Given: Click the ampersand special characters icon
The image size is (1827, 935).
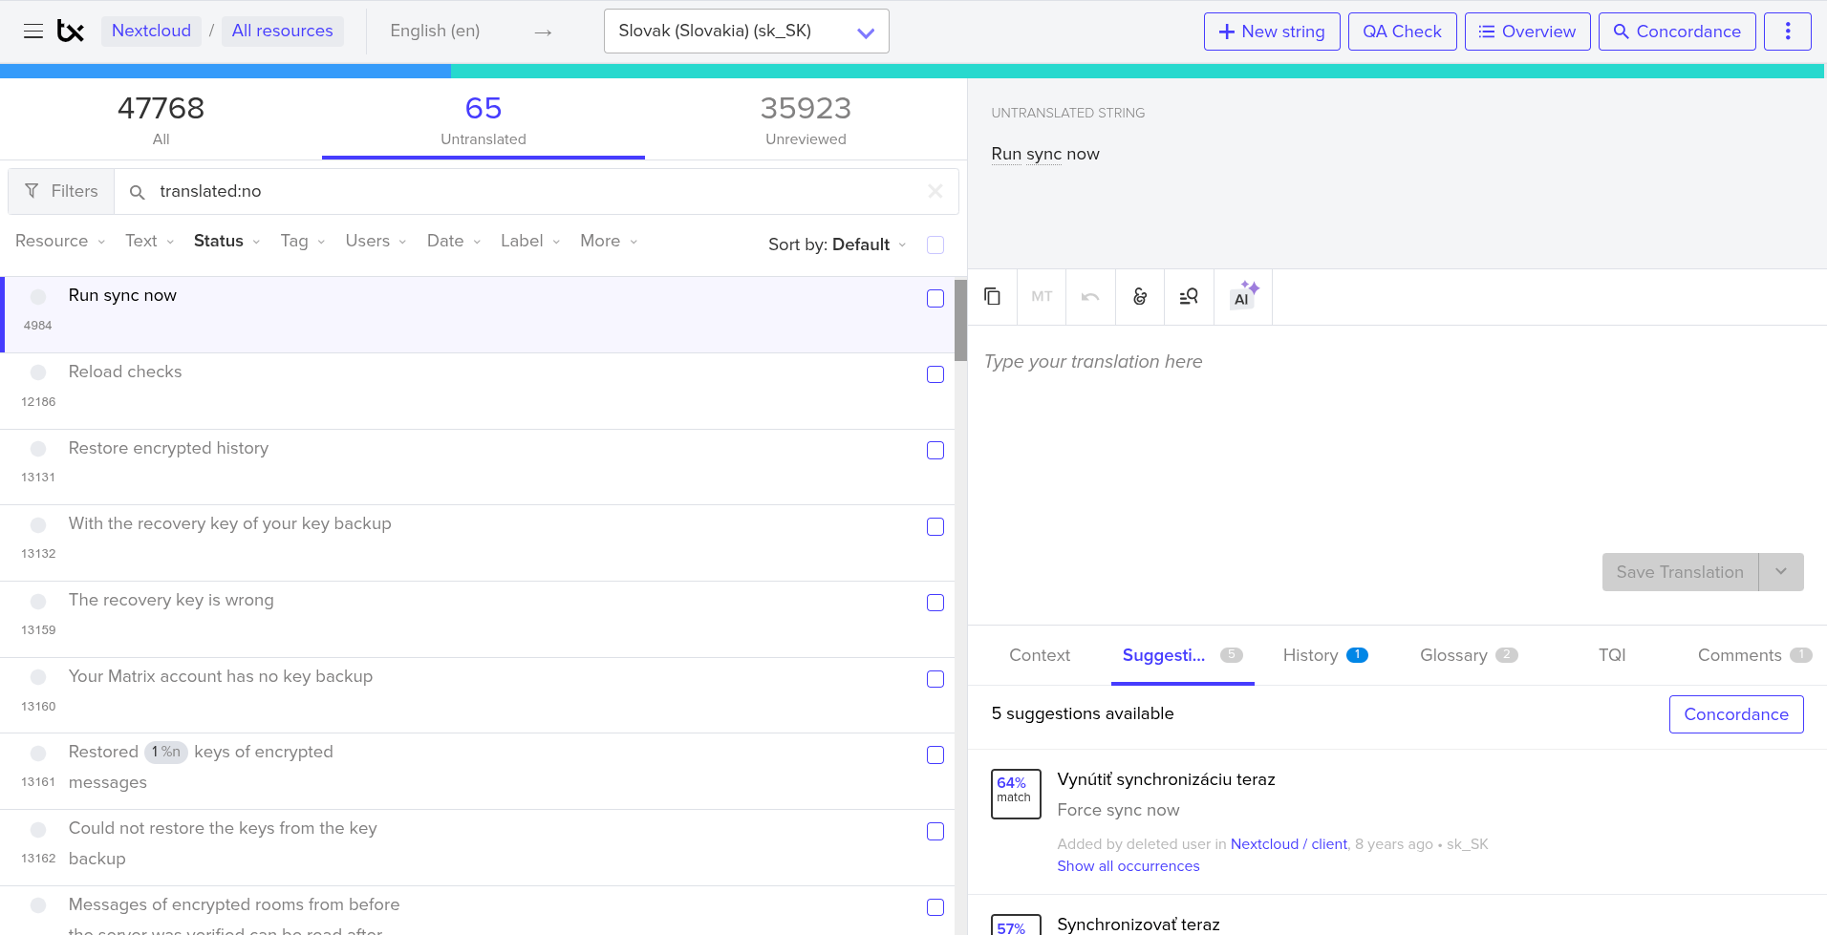Looking at the screenshot, I should pos(1140,297).
